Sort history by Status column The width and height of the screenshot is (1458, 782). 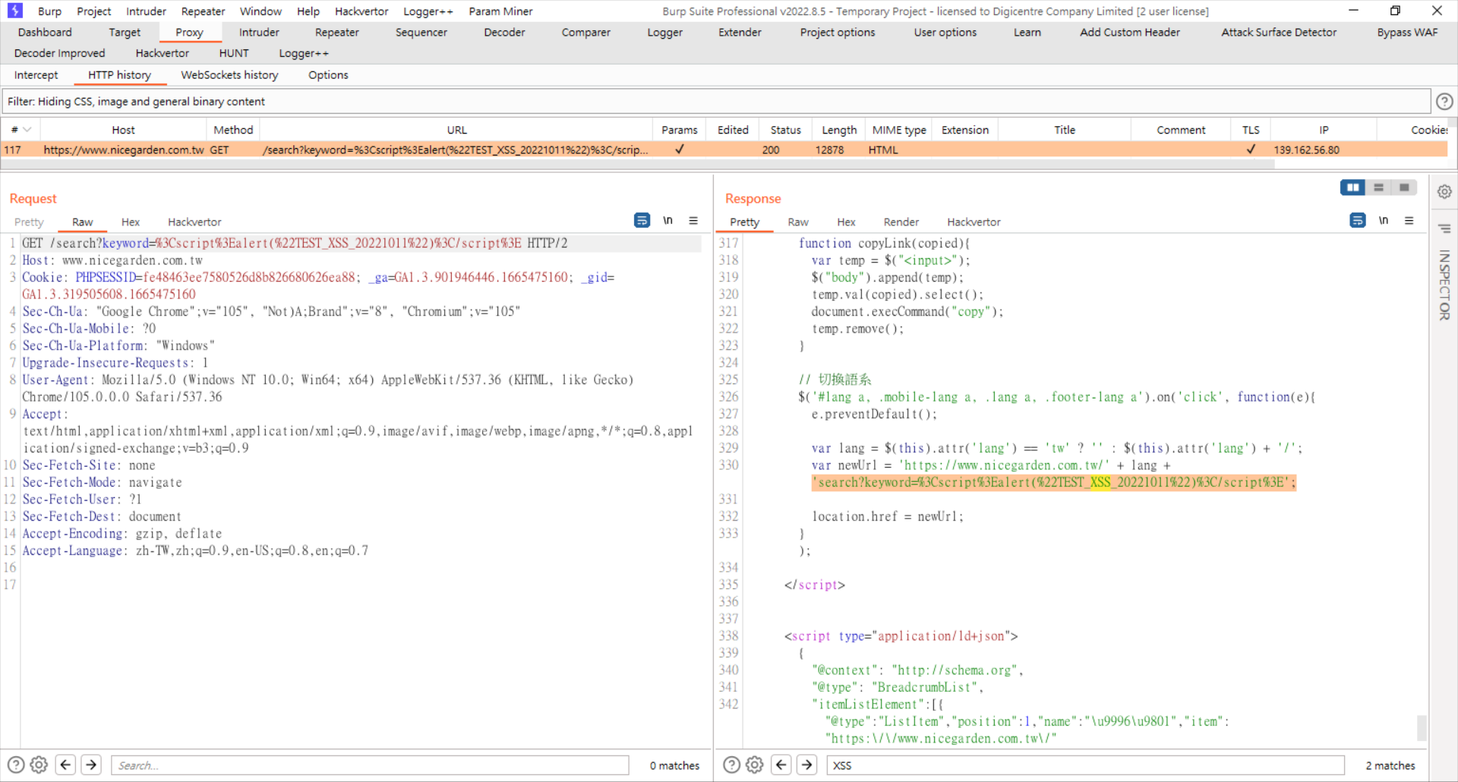785,130
